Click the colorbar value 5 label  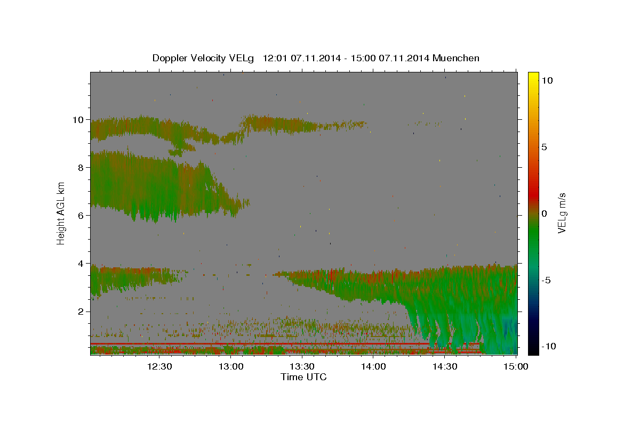545,146
